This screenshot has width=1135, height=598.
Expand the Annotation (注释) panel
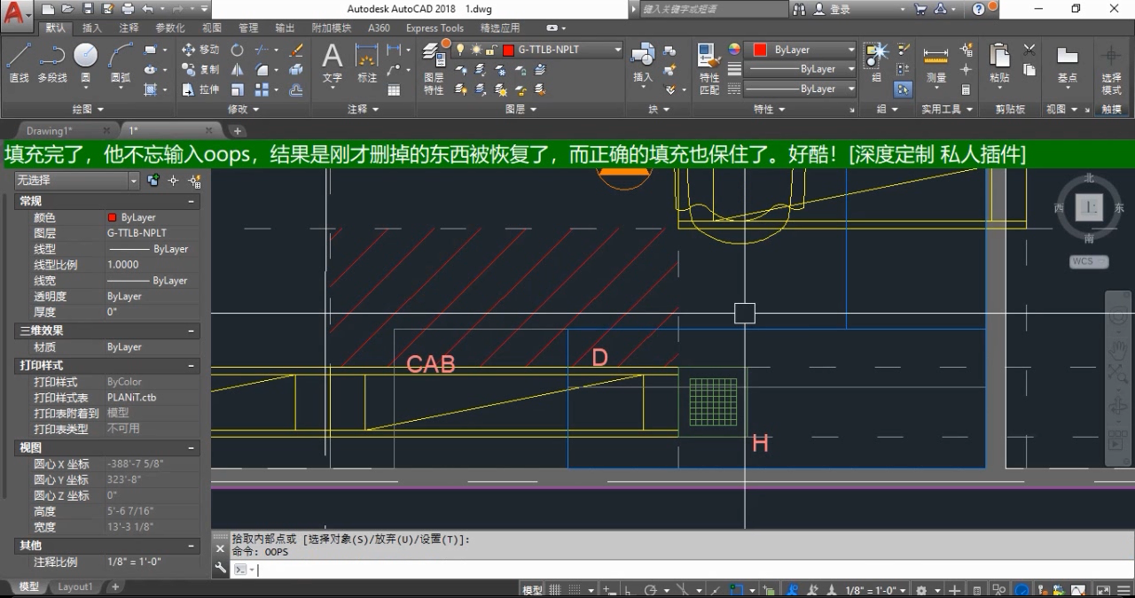[363, 109]
